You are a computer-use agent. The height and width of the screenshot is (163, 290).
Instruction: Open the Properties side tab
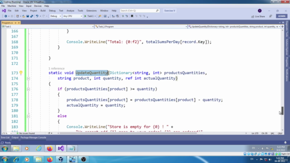(x=287, y=62)
